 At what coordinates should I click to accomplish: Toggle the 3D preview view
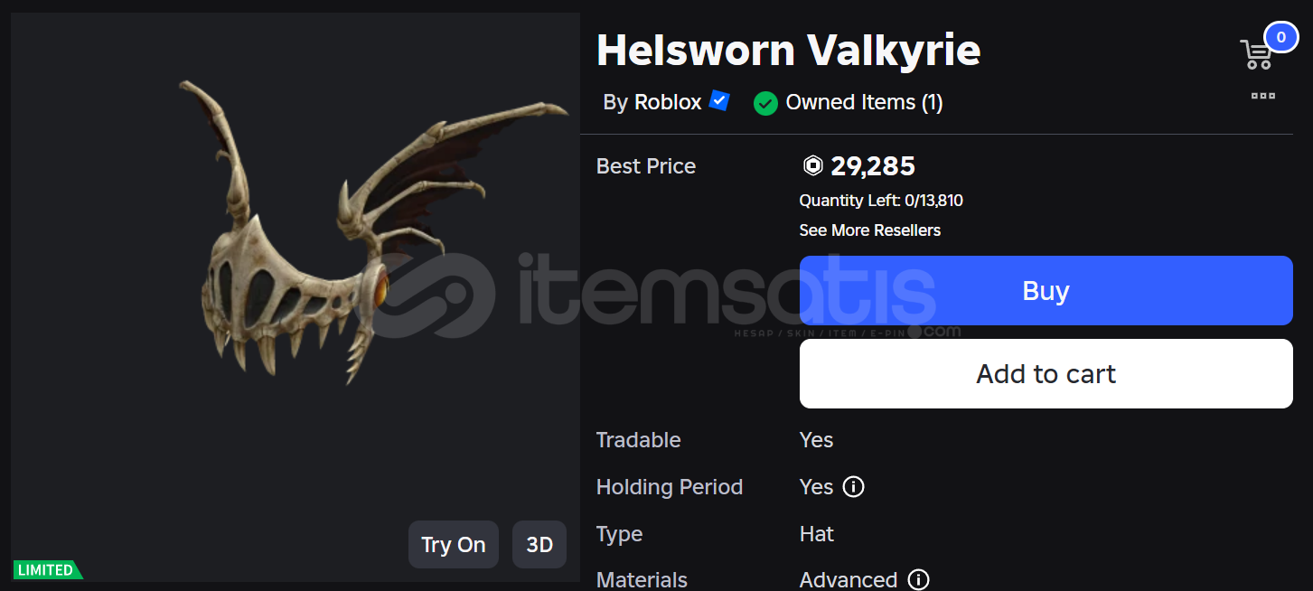539,545
